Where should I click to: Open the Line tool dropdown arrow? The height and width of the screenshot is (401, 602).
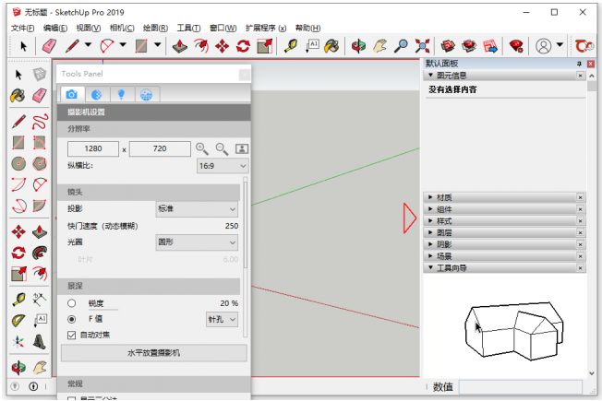[x=88, y=44]
